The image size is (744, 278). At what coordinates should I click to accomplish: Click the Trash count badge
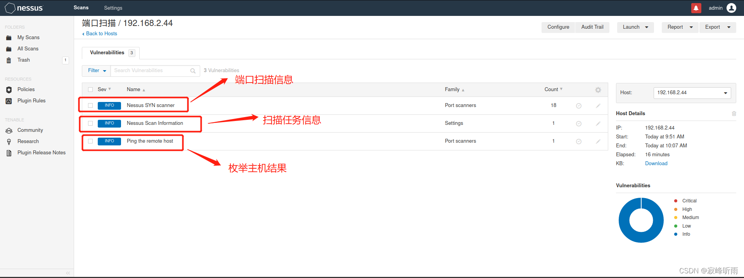[66, 60]
